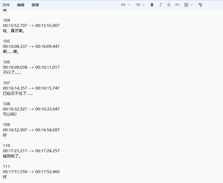Click timestamp 00:17:23,217 --> 00:17:24,257
Screen dimensions: 223x183
coord(31,151)
